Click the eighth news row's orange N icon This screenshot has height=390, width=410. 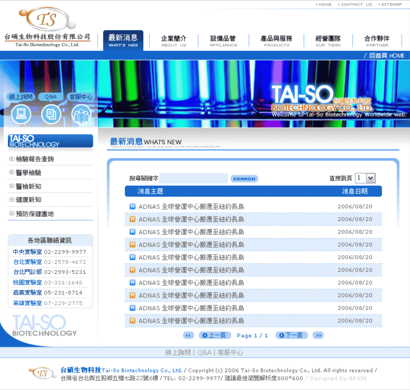click(x=132, y=295)
